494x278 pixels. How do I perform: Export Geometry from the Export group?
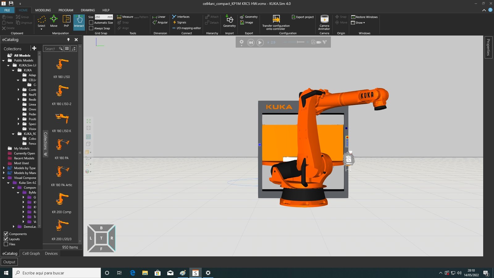(249, 17)
